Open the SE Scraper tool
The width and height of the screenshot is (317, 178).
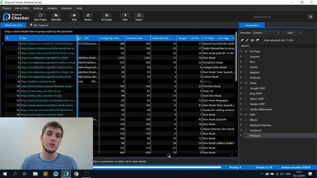[106, 17]
